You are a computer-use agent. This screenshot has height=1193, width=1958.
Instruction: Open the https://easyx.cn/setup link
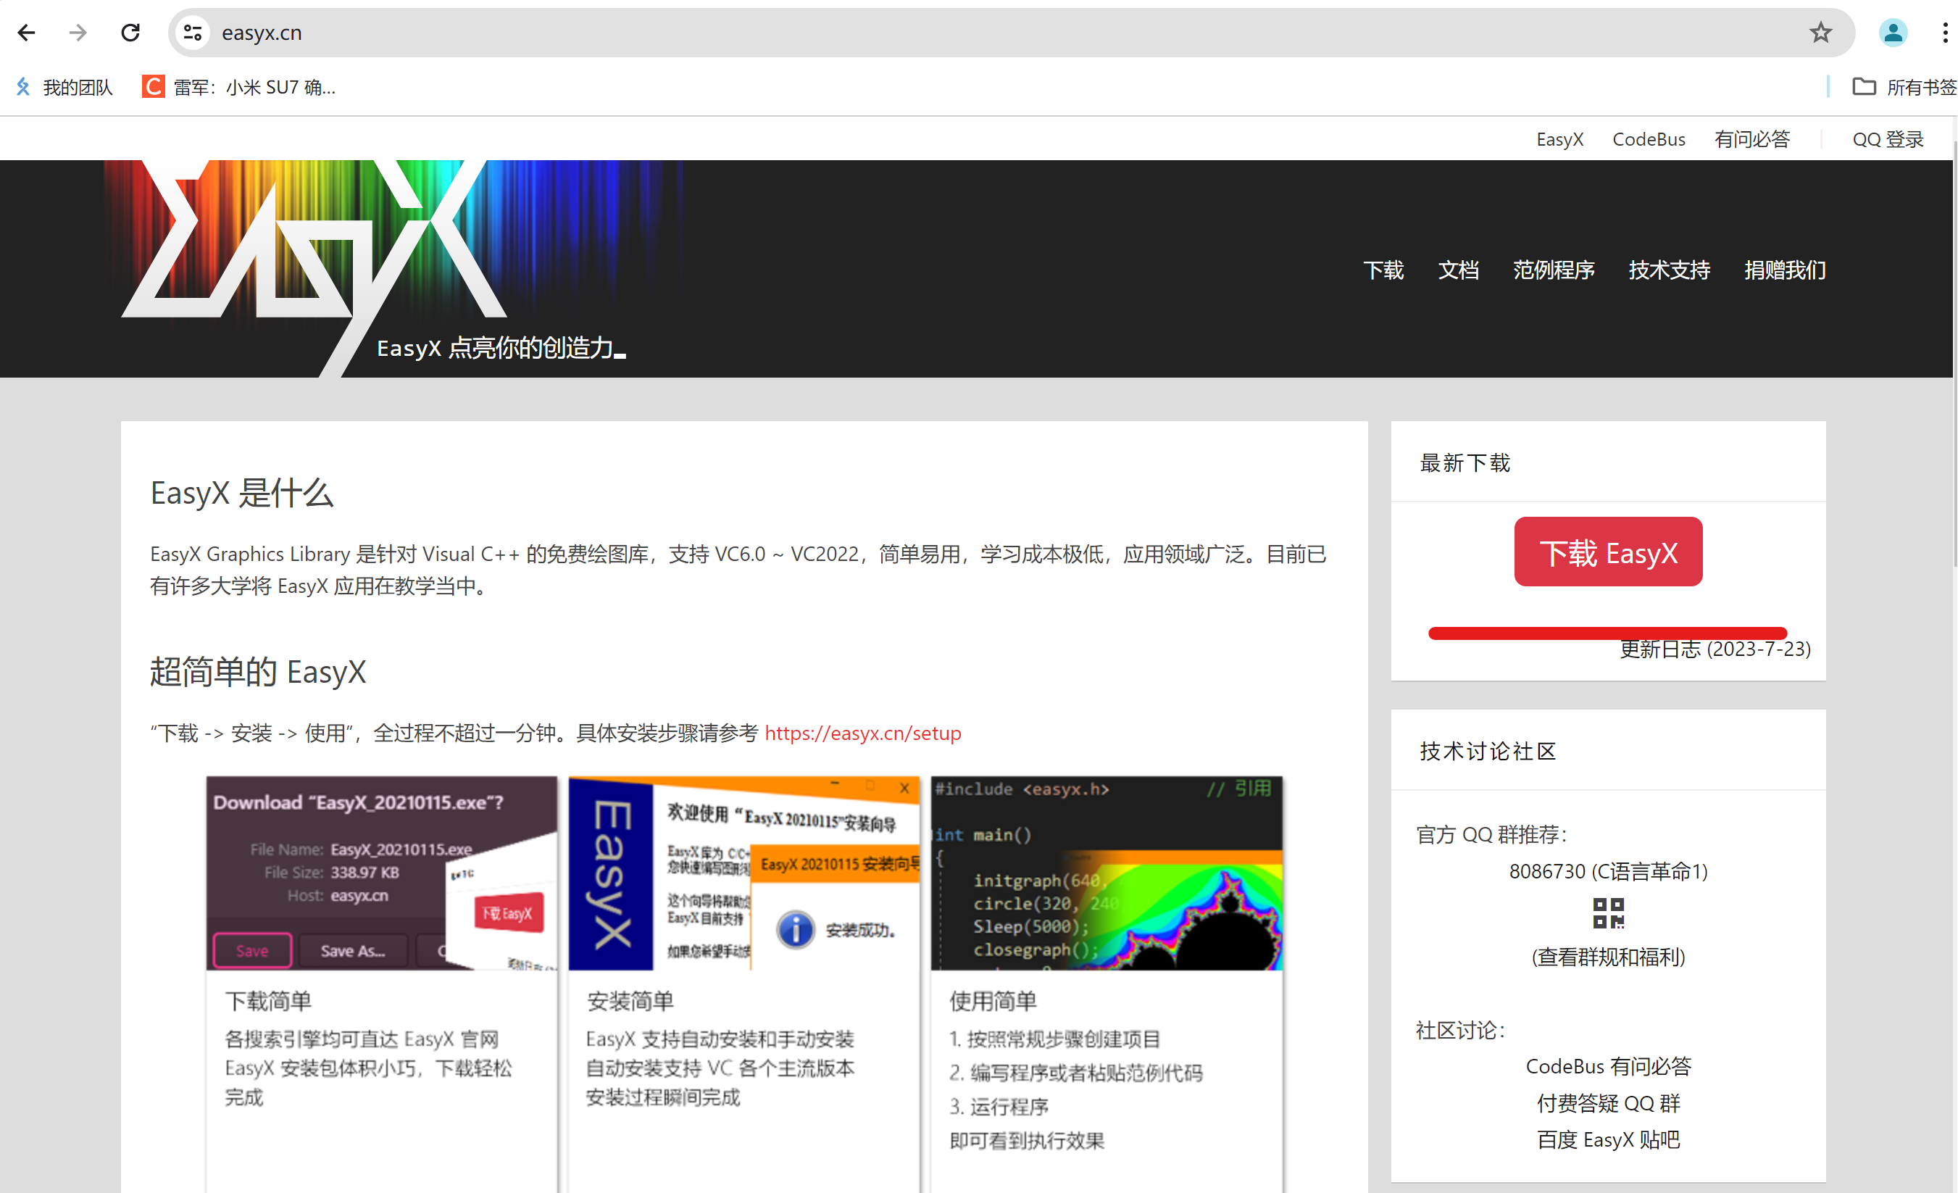point(863,733)
